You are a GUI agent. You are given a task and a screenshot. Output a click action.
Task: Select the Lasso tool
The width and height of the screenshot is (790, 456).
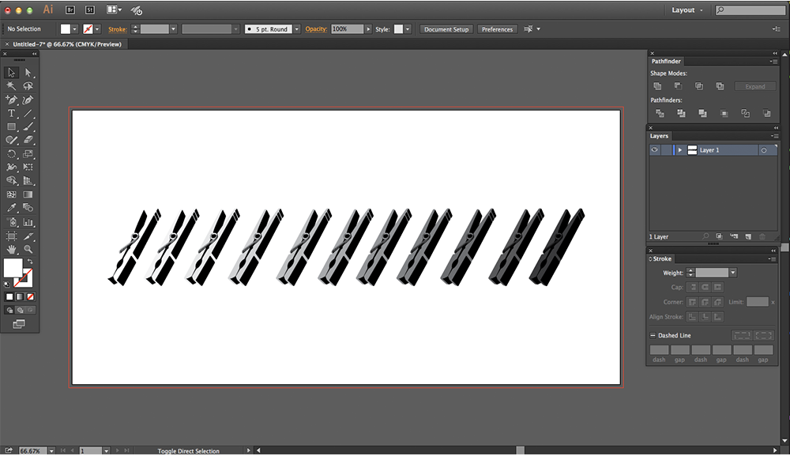point(28,86)
